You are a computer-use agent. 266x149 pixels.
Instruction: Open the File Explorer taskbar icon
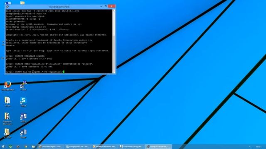(33, 147)
